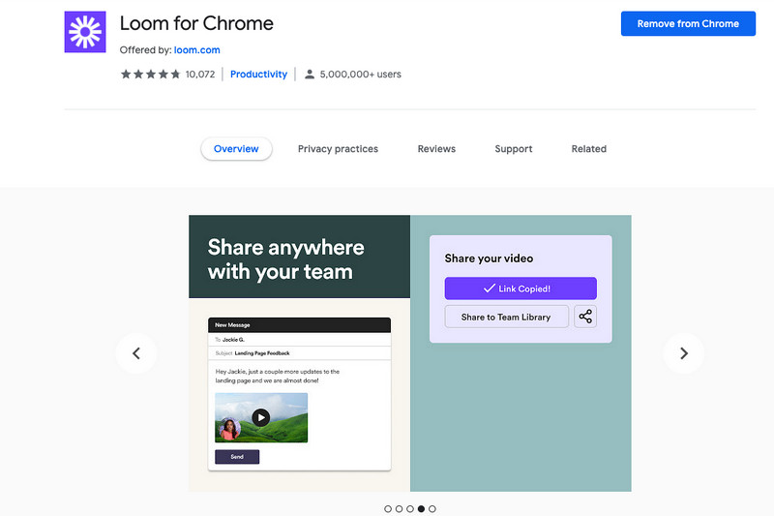Select the second carousel dot
Screen dimensions: 774x516
pyautogui.click(x=399, y=508)
